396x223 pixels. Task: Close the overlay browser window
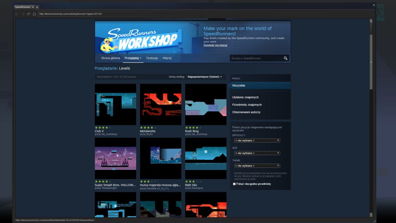tap(374, 5)
